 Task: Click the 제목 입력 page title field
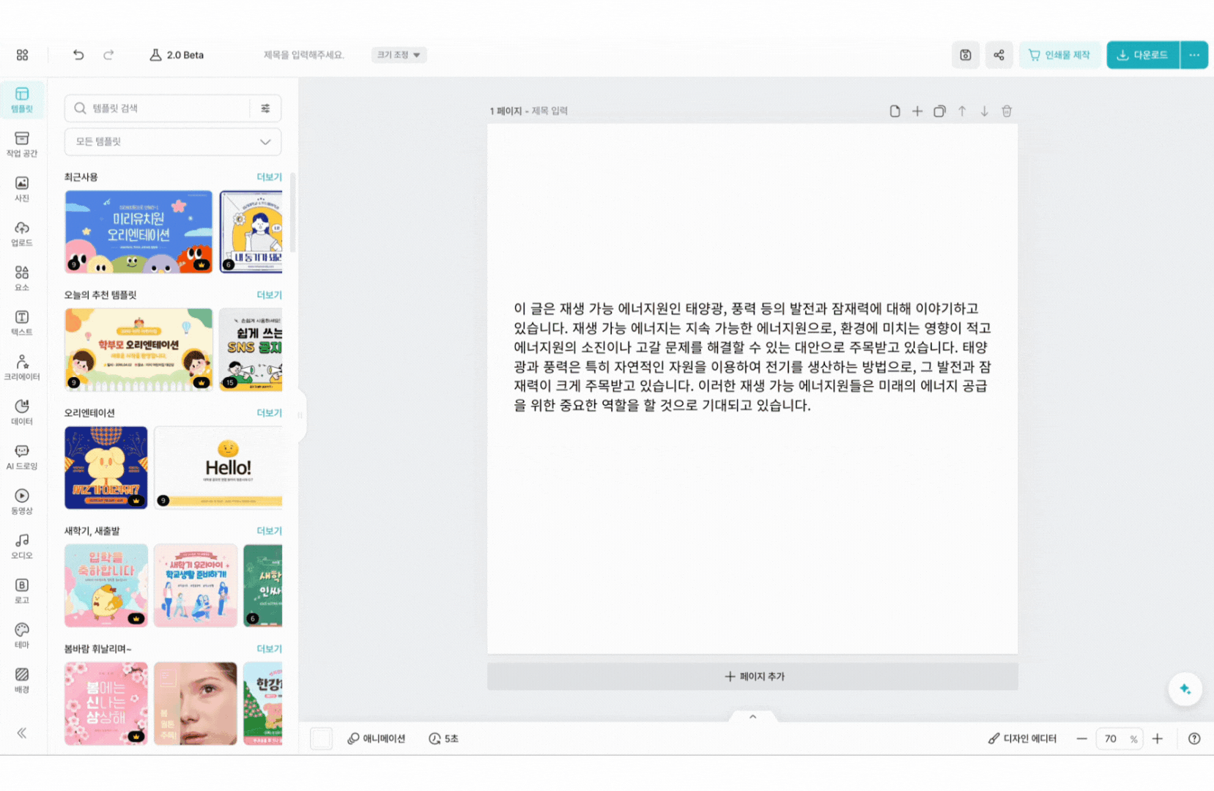[x=549, y=111]
